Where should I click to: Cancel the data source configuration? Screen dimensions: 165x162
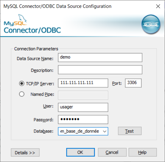click(x=112, y=152)
